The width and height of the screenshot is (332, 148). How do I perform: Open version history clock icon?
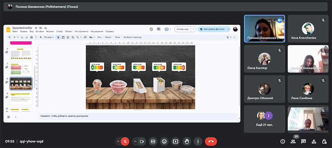point(151,29)
